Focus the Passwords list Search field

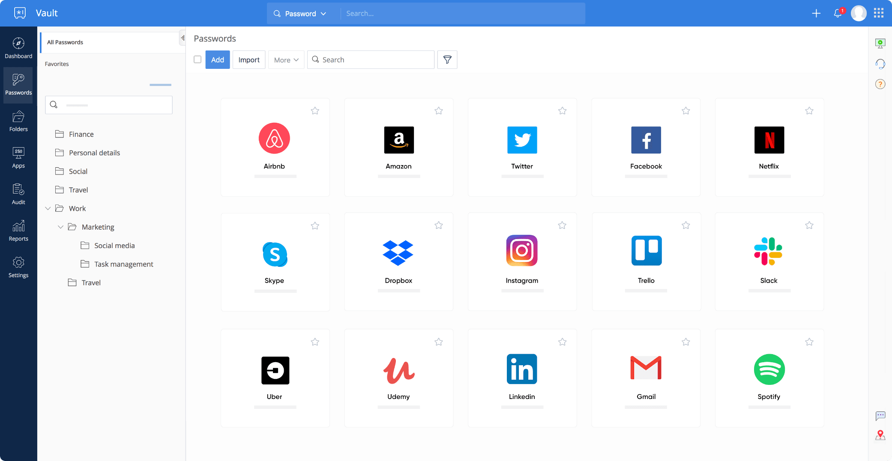(x=371, y=60)
